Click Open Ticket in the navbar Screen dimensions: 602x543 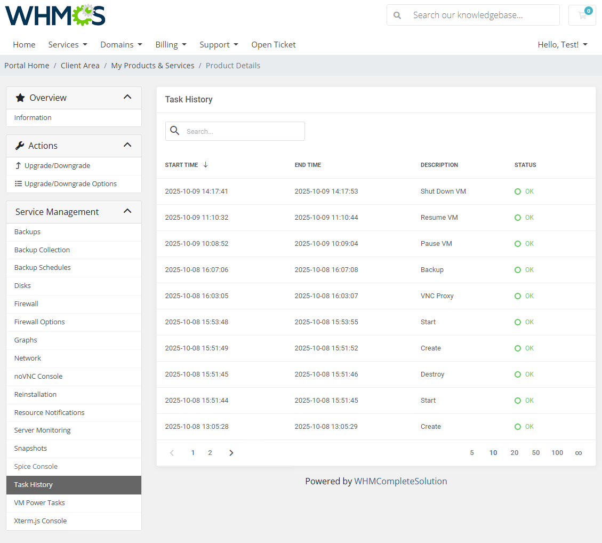274,45
